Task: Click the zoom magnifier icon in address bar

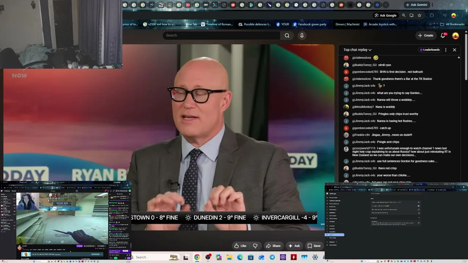Action: [404, 15]
